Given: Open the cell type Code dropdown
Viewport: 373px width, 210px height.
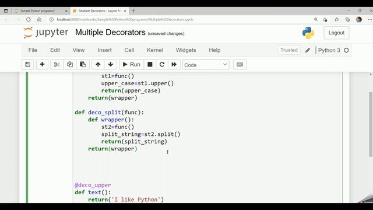Looking at the screenshot, I should [206, 65].
